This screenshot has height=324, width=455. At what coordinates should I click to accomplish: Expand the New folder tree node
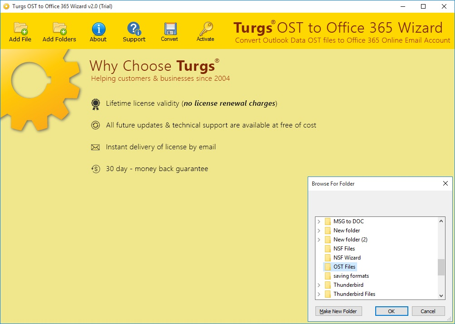tap(319, 231)
